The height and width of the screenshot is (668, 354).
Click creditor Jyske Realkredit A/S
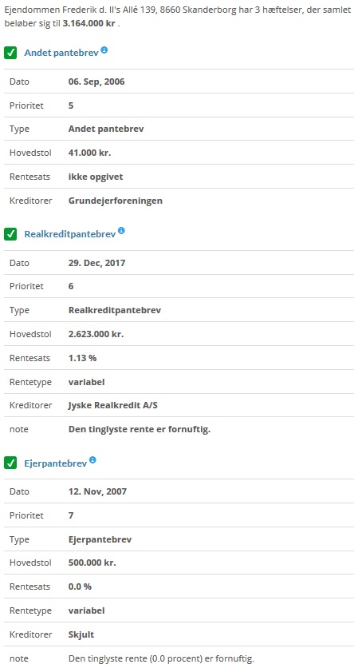(x=113, y=405)
